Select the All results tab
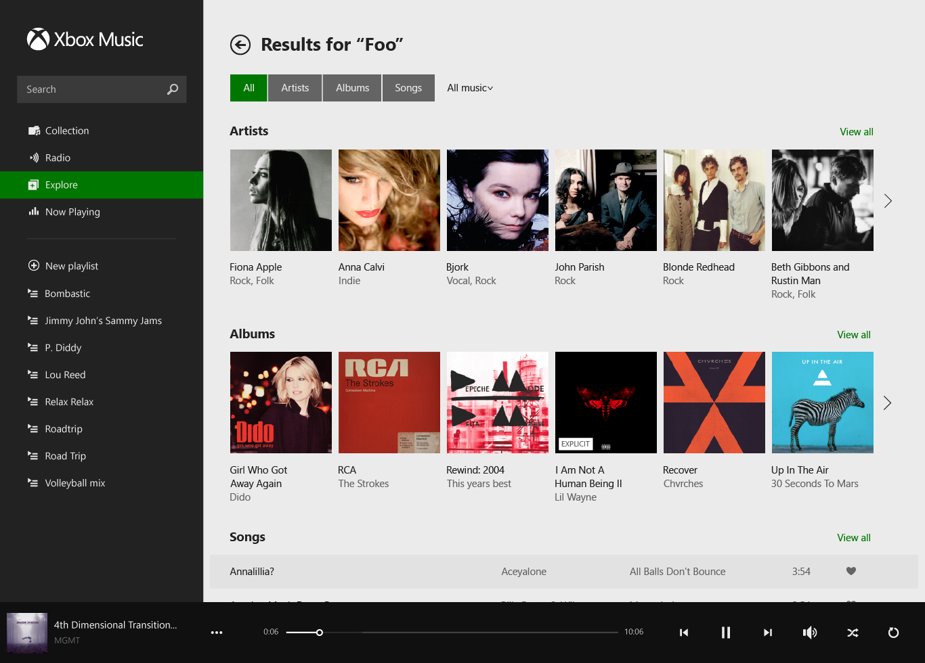The height and width of the screenshot is (663, 925). 249,88
